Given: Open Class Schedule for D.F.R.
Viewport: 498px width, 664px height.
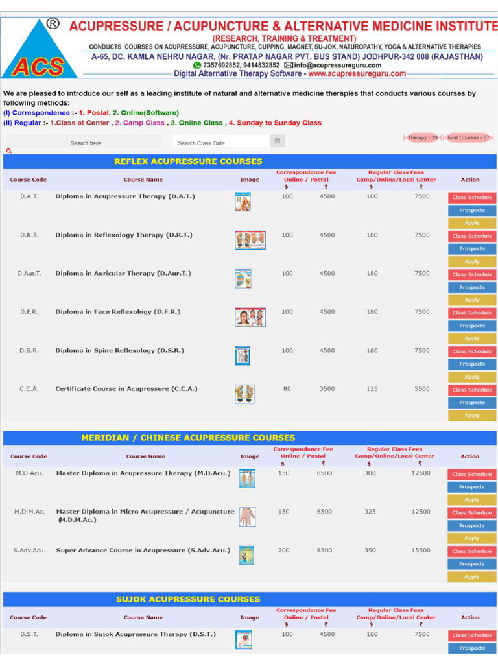Looking at the screenshot, I should pos(472,313).
